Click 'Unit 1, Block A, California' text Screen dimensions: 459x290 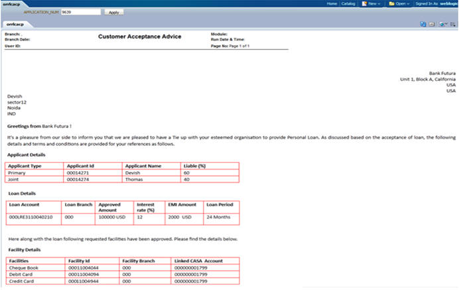pyautogui.click(x=428, y=79)
